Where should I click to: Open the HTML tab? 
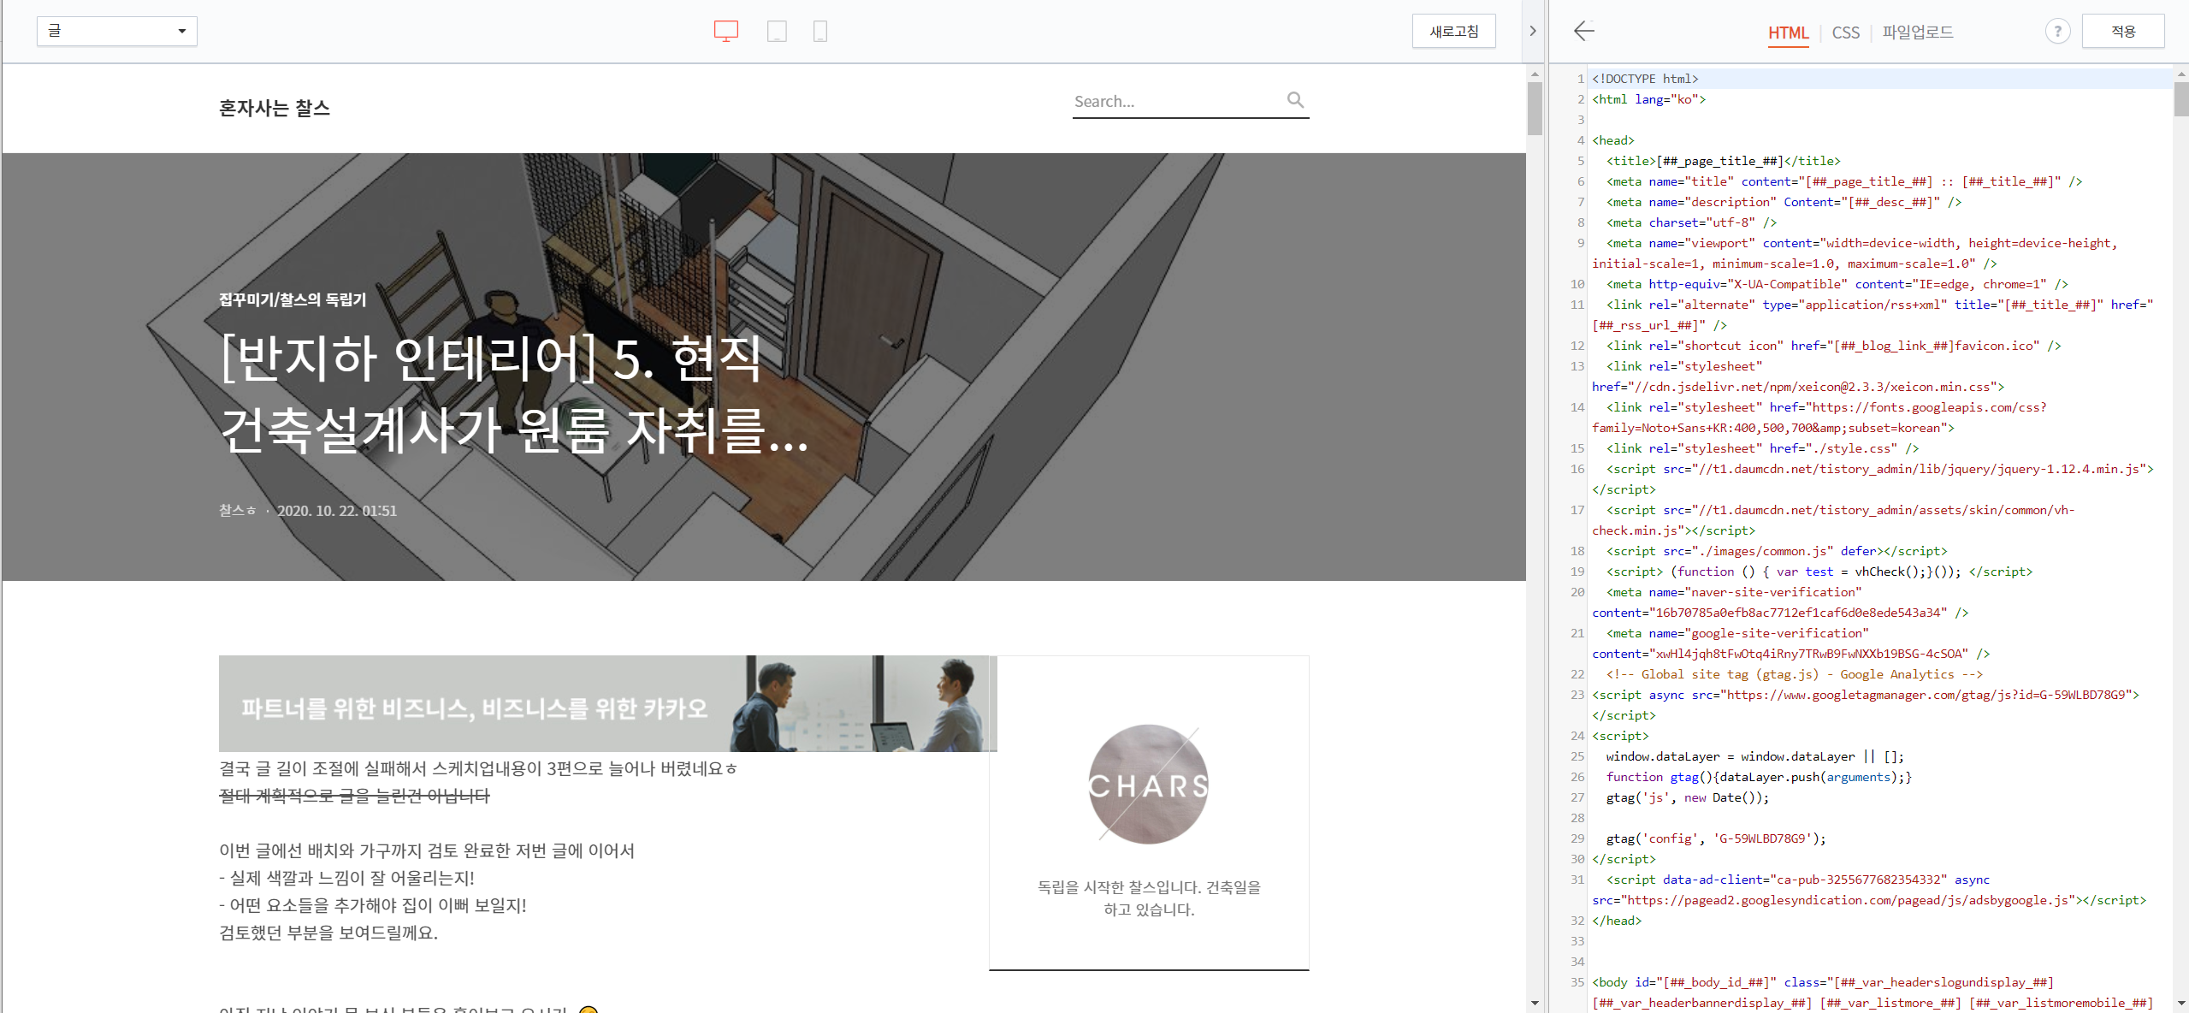point(1788,33)
